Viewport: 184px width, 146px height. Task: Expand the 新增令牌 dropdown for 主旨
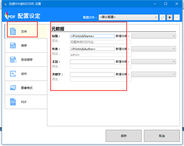pos(153,62)
